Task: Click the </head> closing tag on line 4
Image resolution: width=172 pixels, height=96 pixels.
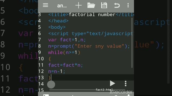Action: [x=58, y=21]
